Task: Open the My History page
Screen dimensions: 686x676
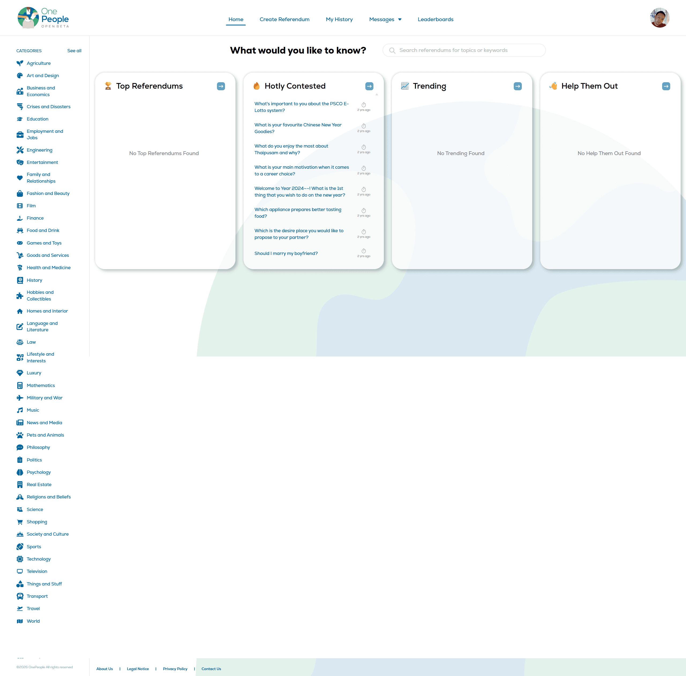Action: [339, 20]
